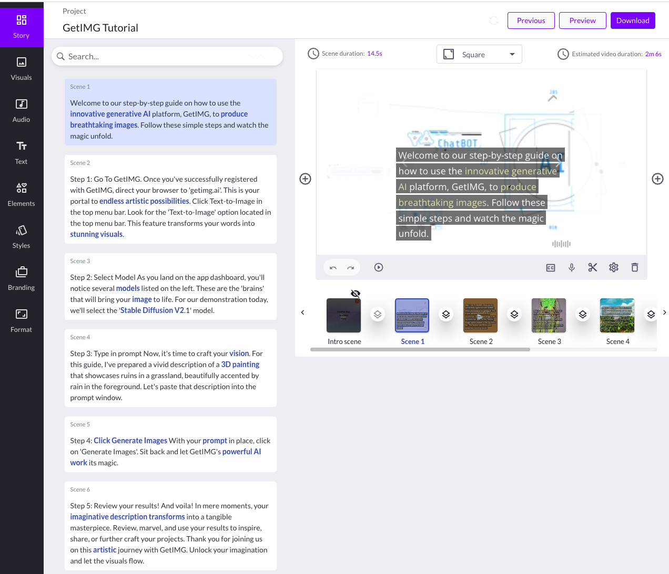Click the estimated duration 2m 6s value

[x=653, y=54]
